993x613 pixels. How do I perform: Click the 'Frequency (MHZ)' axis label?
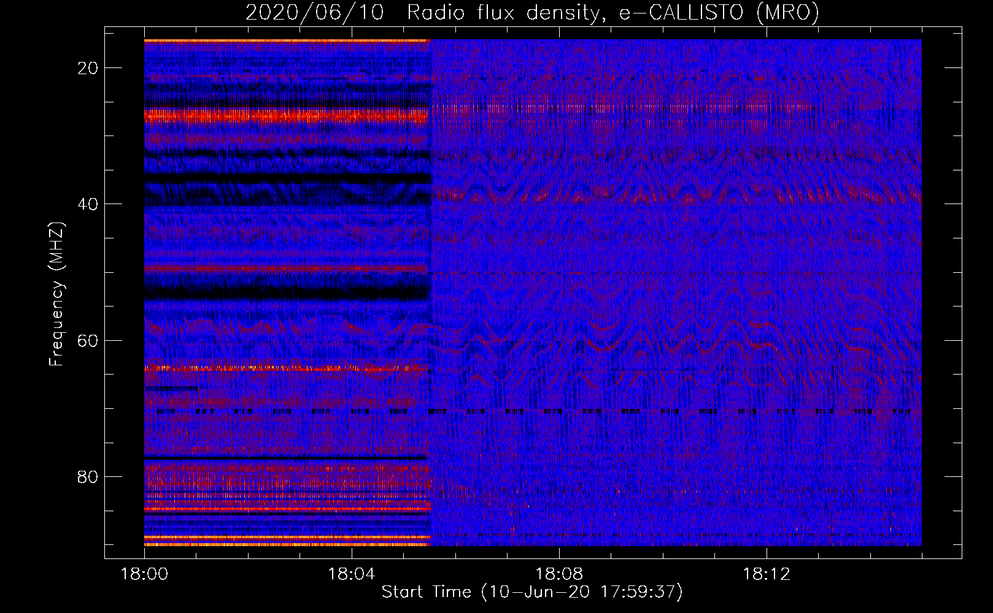(x=56, y=294)
